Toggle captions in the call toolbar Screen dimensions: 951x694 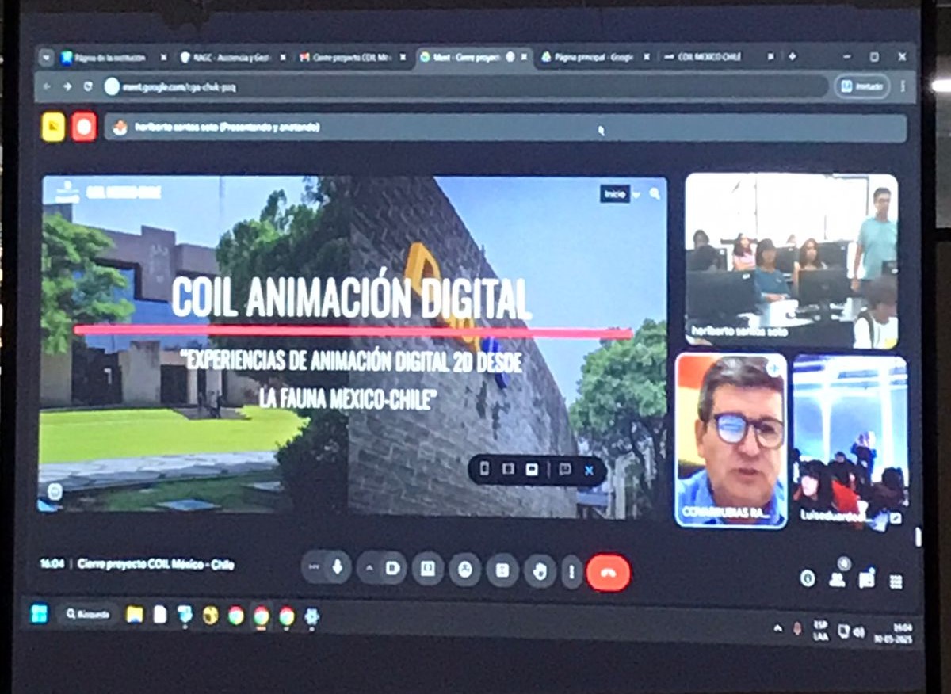[x=427, y=568]
